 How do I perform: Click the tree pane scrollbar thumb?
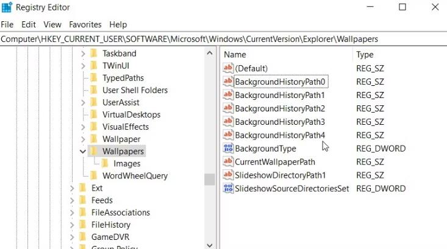tap(210, 179)
